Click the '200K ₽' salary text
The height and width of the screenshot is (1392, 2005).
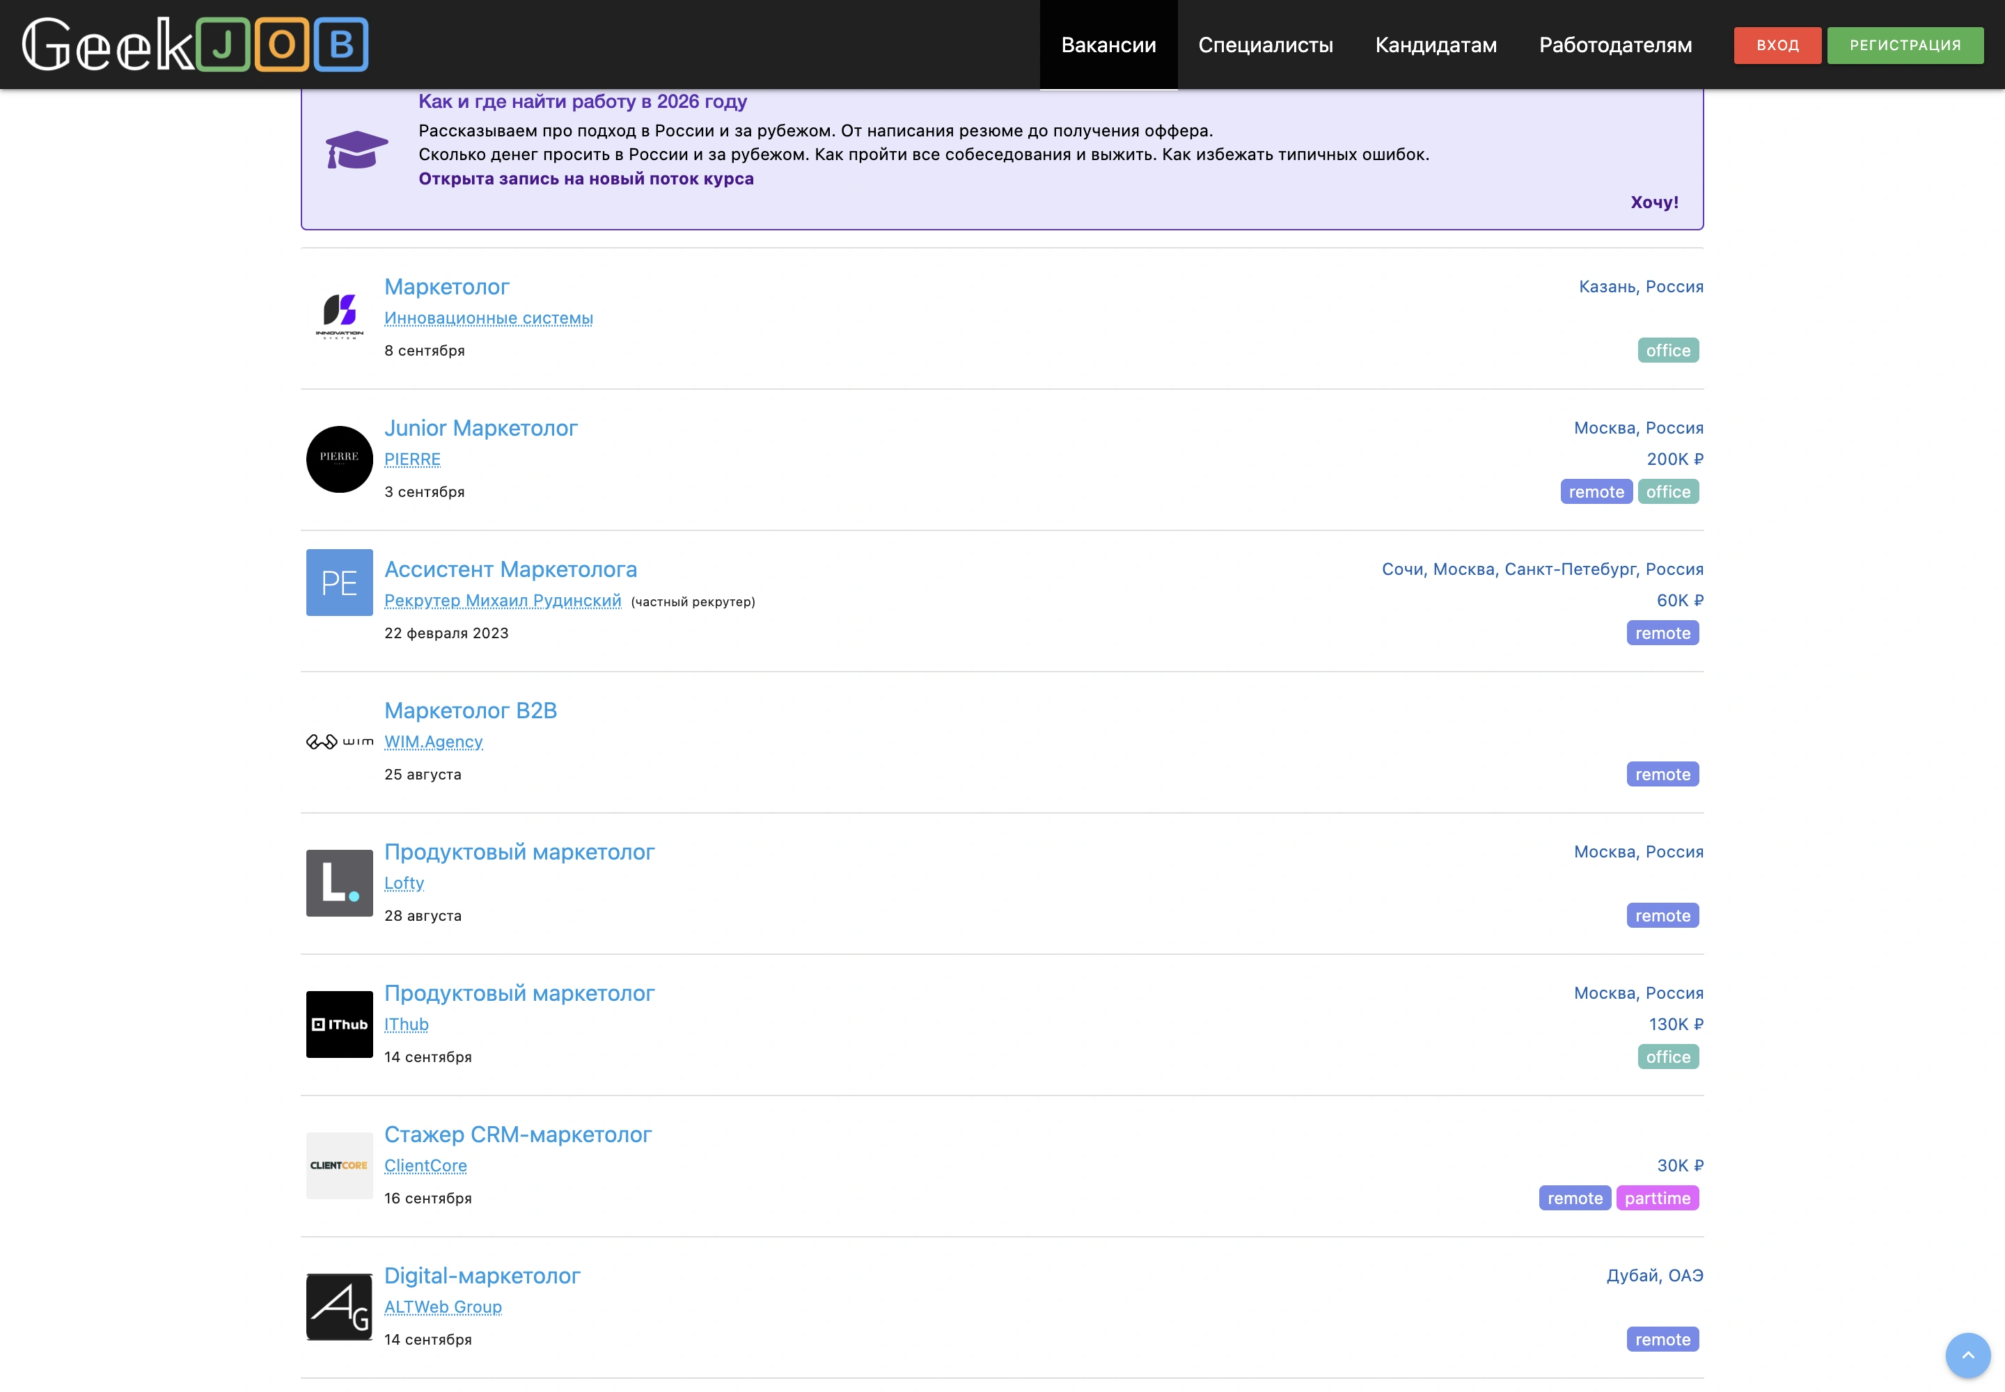pyautogui.click(x=1674, y=459)
